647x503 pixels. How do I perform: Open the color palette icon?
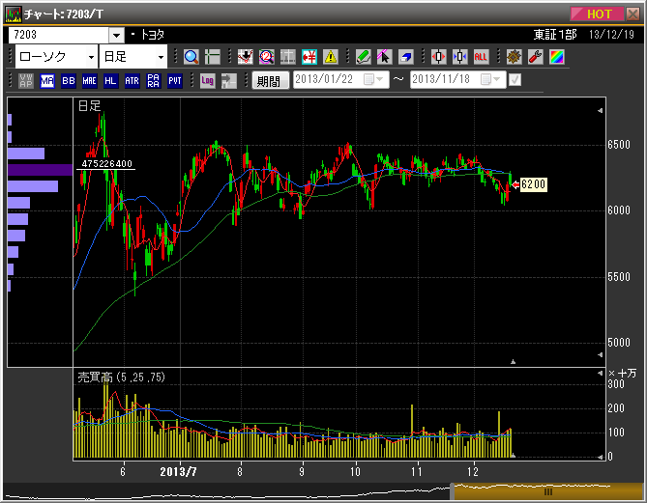[555, 57]
